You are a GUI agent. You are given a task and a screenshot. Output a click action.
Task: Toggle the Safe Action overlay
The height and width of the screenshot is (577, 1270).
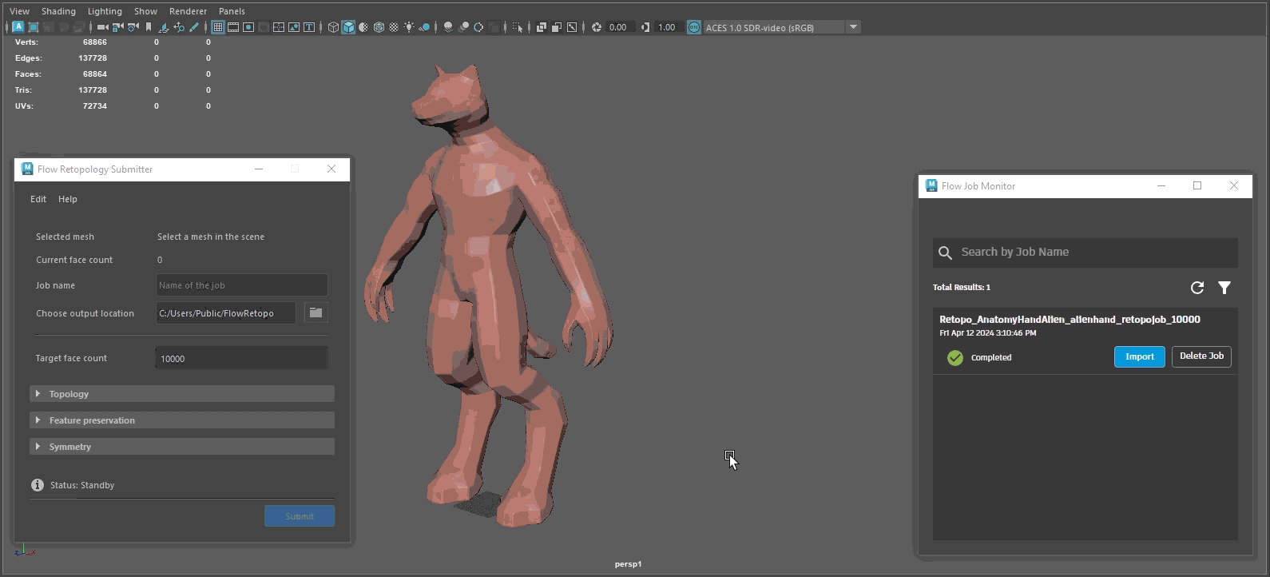[294, 27]
